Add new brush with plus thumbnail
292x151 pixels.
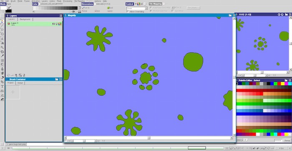click(x=13, y=92)
